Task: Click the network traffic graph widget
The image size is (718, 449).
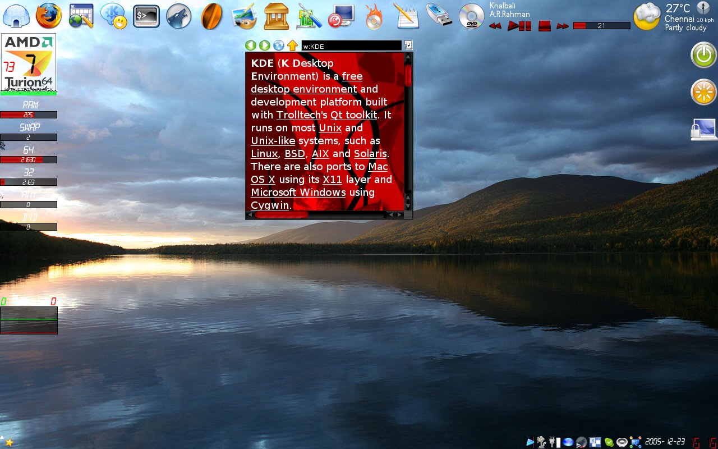Action: pyautogui.click(x=29, y=320)
